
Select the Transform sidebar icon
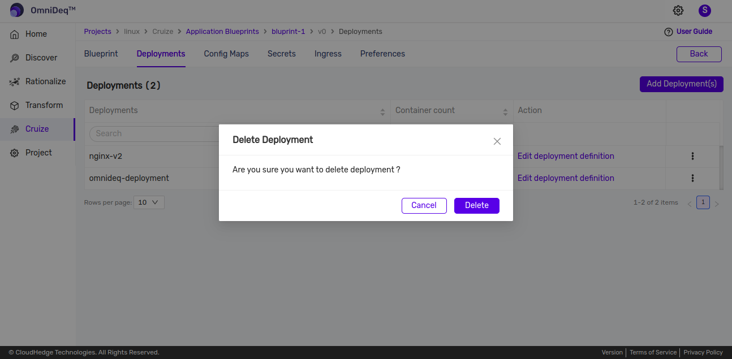pyautogui.click(x=15, y=105)
